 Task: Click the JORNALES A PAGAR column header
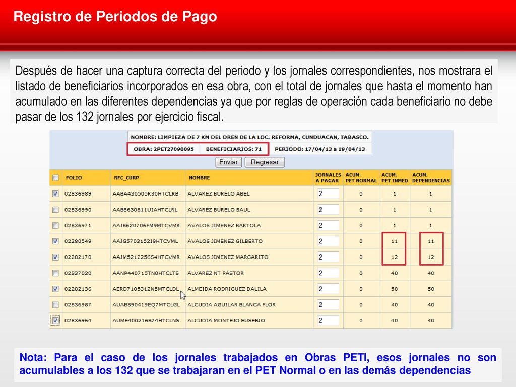[x=328, y=178]
